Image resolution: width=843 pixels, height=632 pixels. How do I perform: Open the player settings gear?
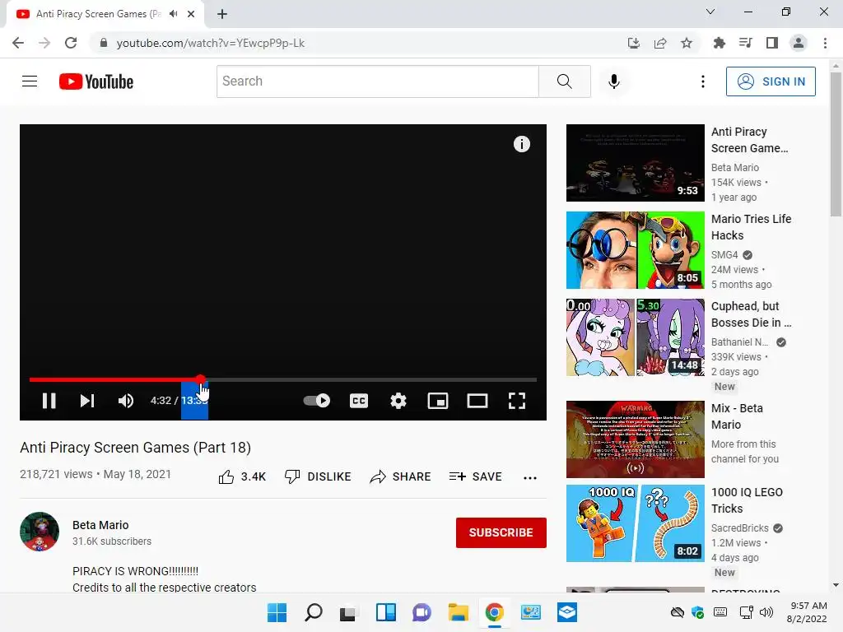(398, 401)
